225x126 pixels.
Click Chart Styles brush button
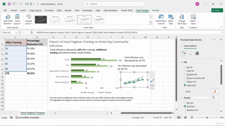152,80
